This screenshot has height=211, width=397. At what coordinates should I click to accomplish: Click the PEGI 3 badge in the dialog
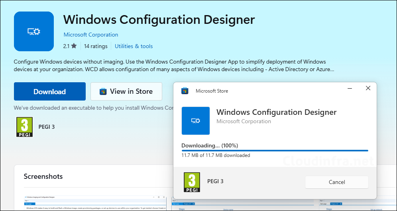coord(192,182)
